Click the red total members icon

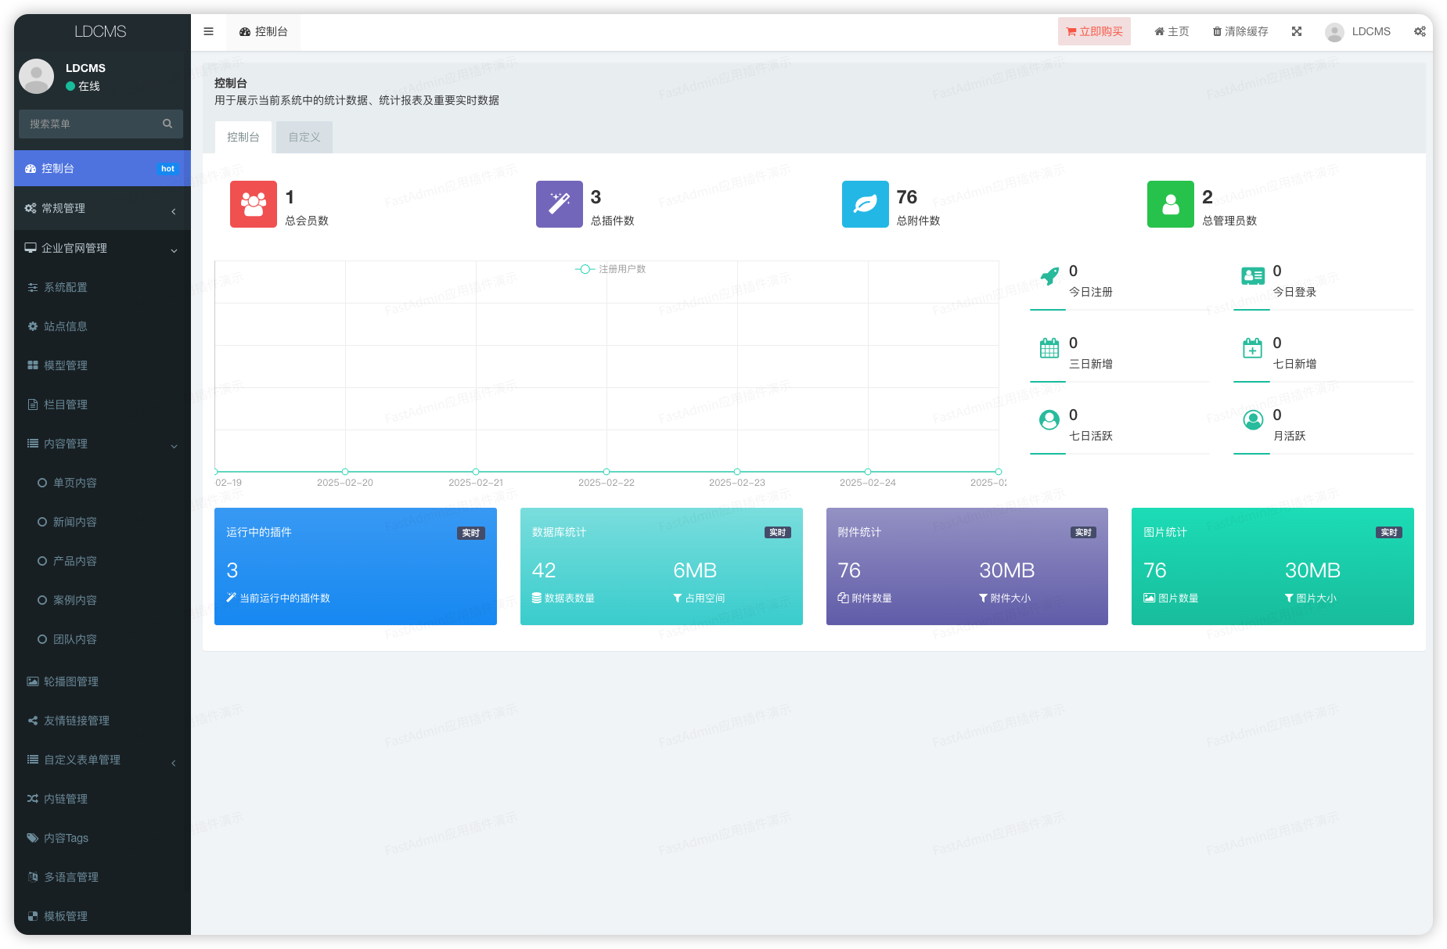coord(253,204)
